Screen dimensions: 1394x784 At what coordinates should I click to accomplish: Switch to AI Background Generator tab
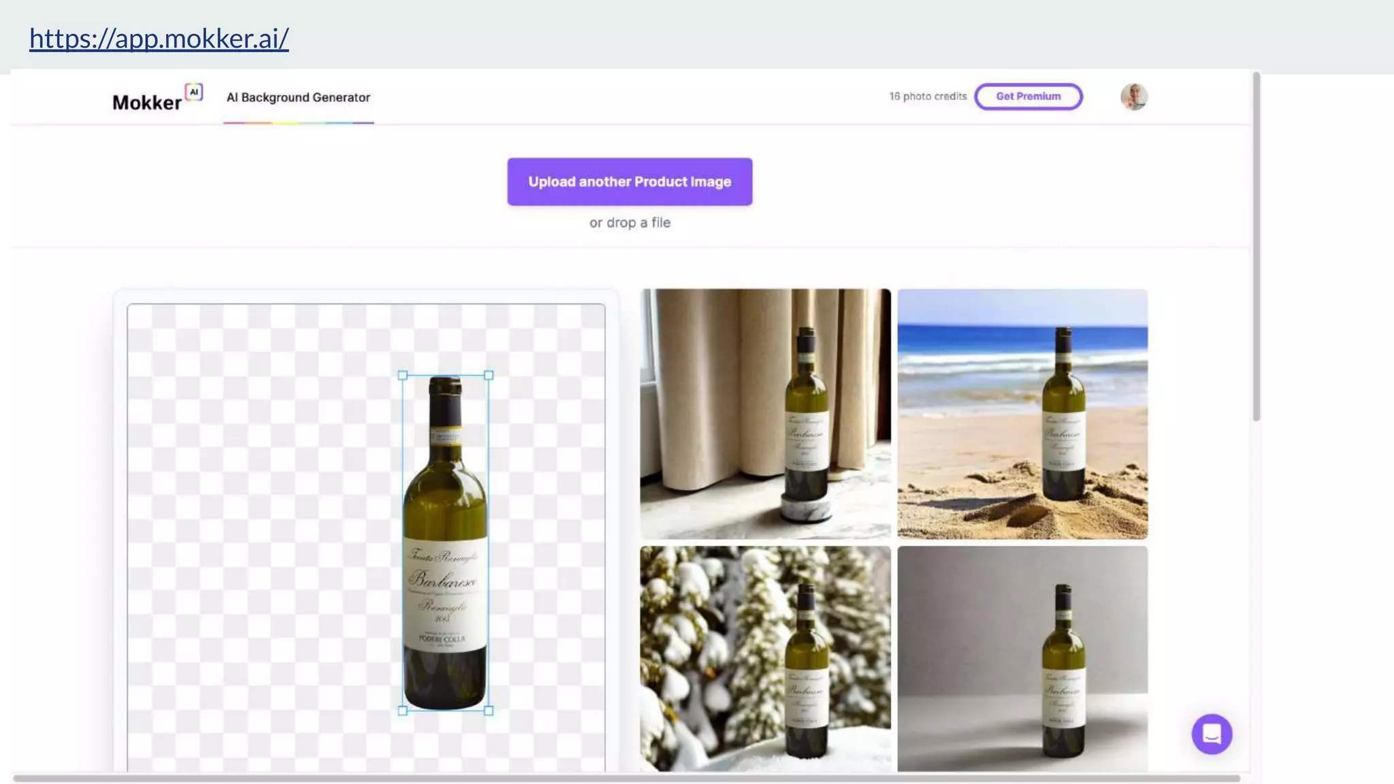pyautogui.click(x=298, y=98)
